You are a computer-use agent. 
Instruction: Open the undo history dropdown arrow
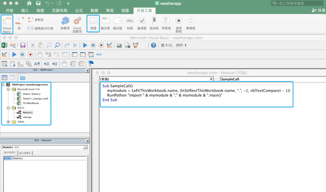coord(53,3)
